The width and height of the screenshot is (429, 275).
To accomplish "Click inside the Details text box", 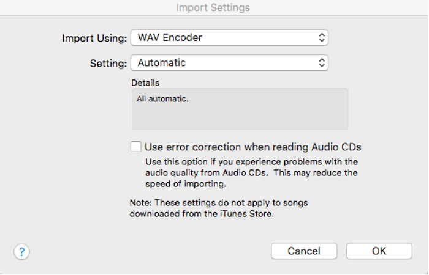I will (240, 113).
